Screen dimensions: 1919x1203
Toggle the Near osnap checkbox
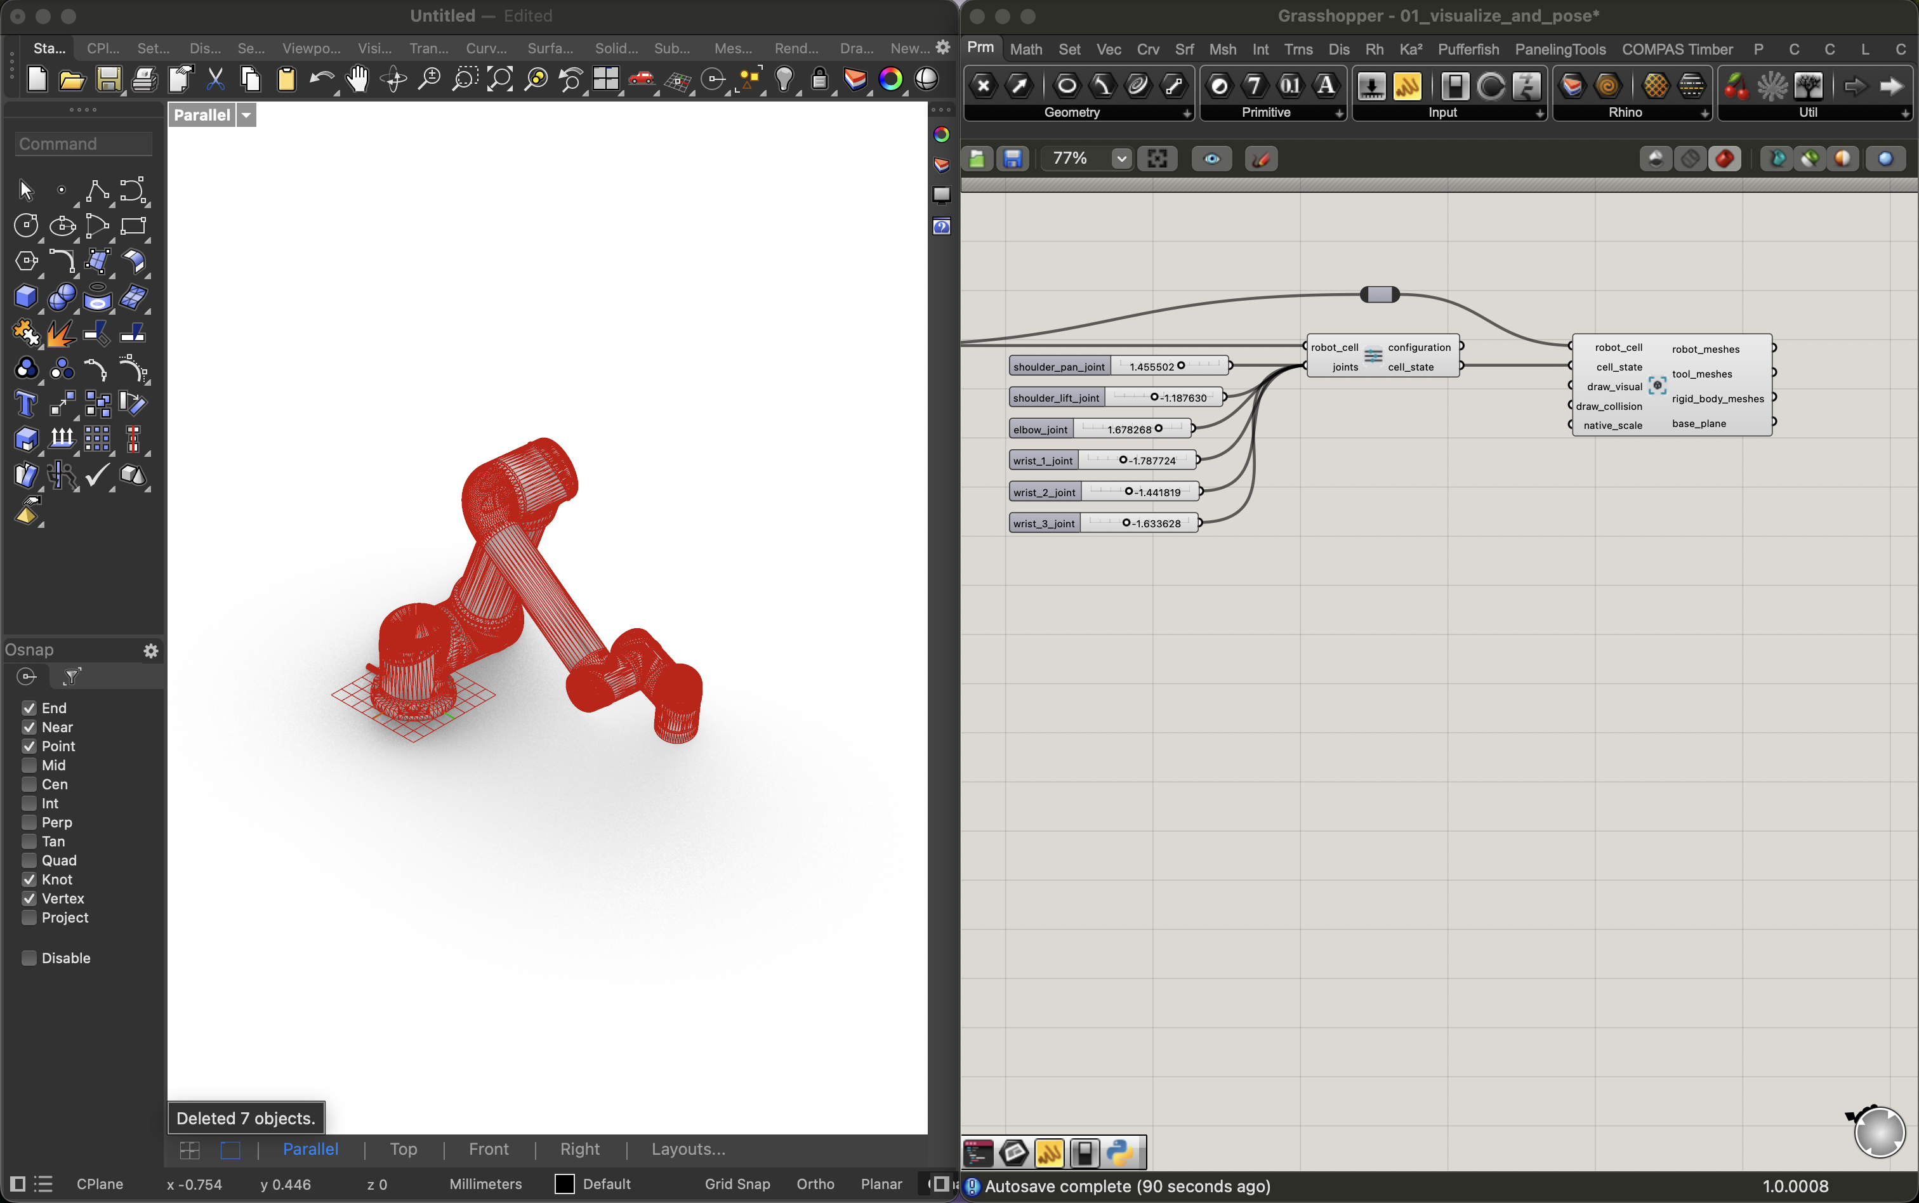point(29,726)
